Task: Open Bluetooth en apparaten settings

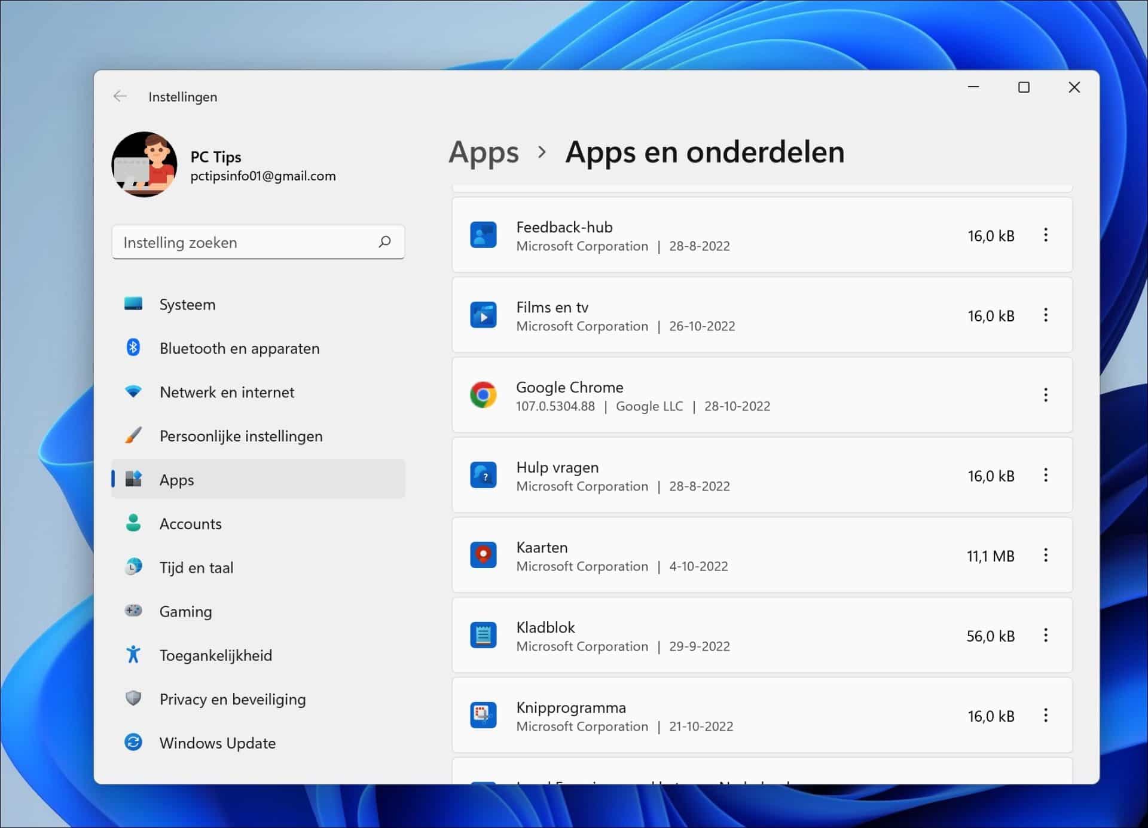Action: (x=239, y=348)
